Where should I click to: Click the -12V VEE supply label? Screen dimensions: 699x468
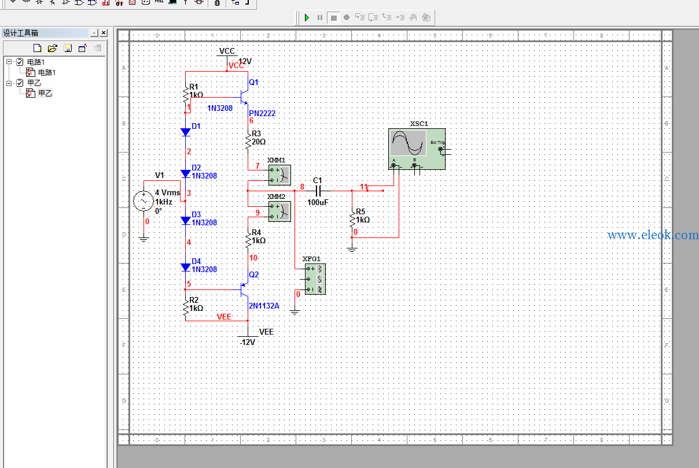pos(248,342)
